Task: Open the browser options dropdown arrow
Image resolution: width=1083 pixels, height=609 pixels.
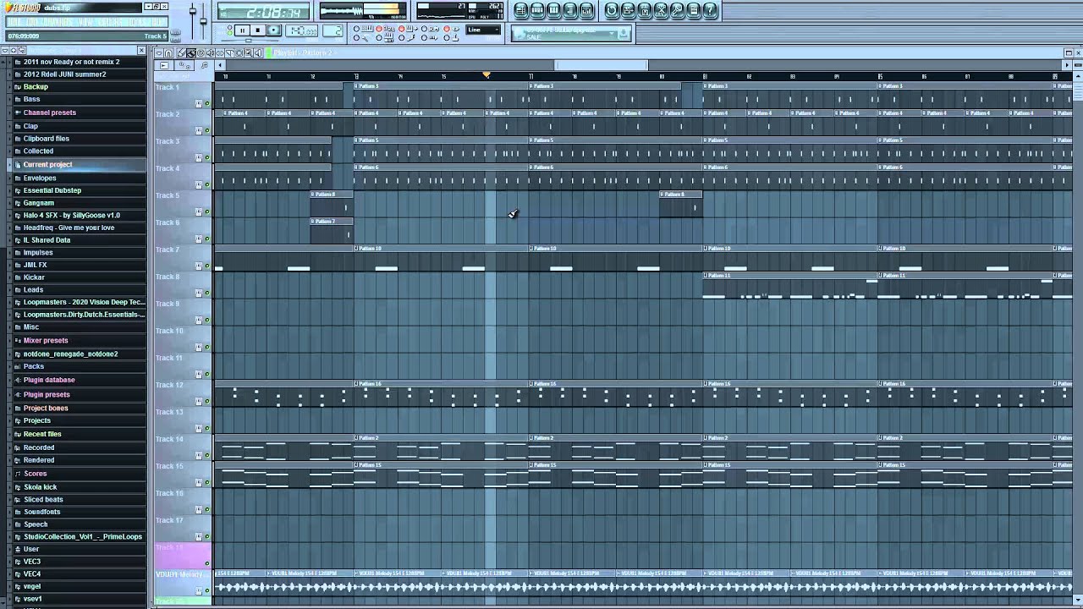Action: [5, 51]
